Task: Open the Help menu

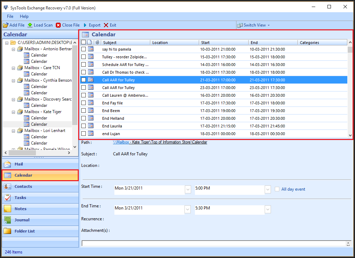Action: [x=24, y=16]
